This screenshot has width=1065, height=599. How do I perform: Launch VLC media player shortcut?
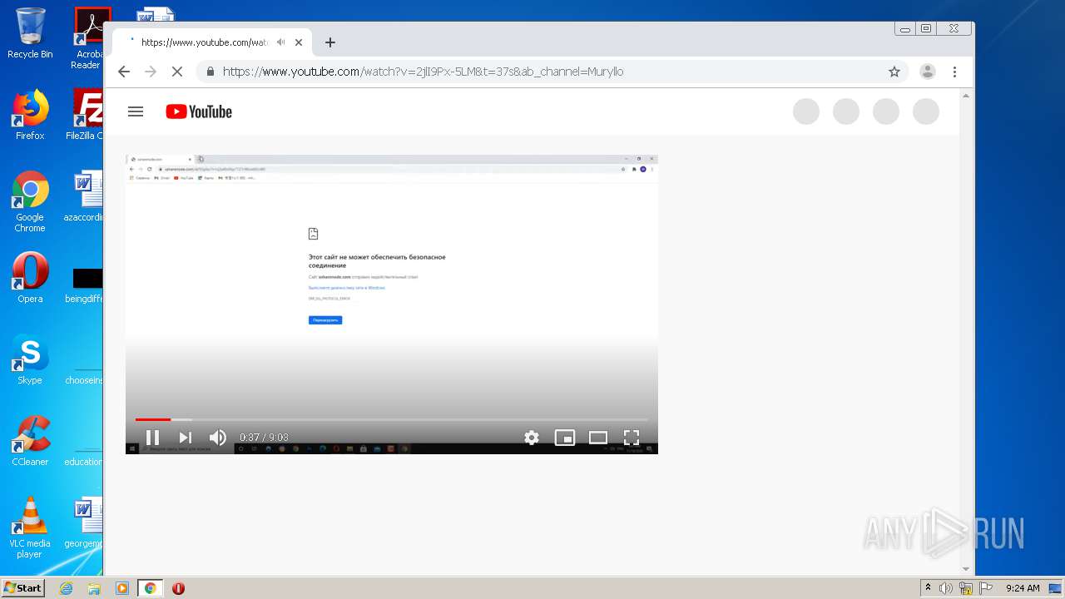tap(30, 527)
